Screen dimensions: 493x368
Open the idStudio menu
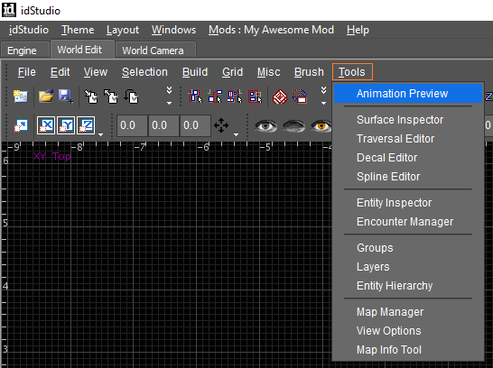(x=29, y=30)
